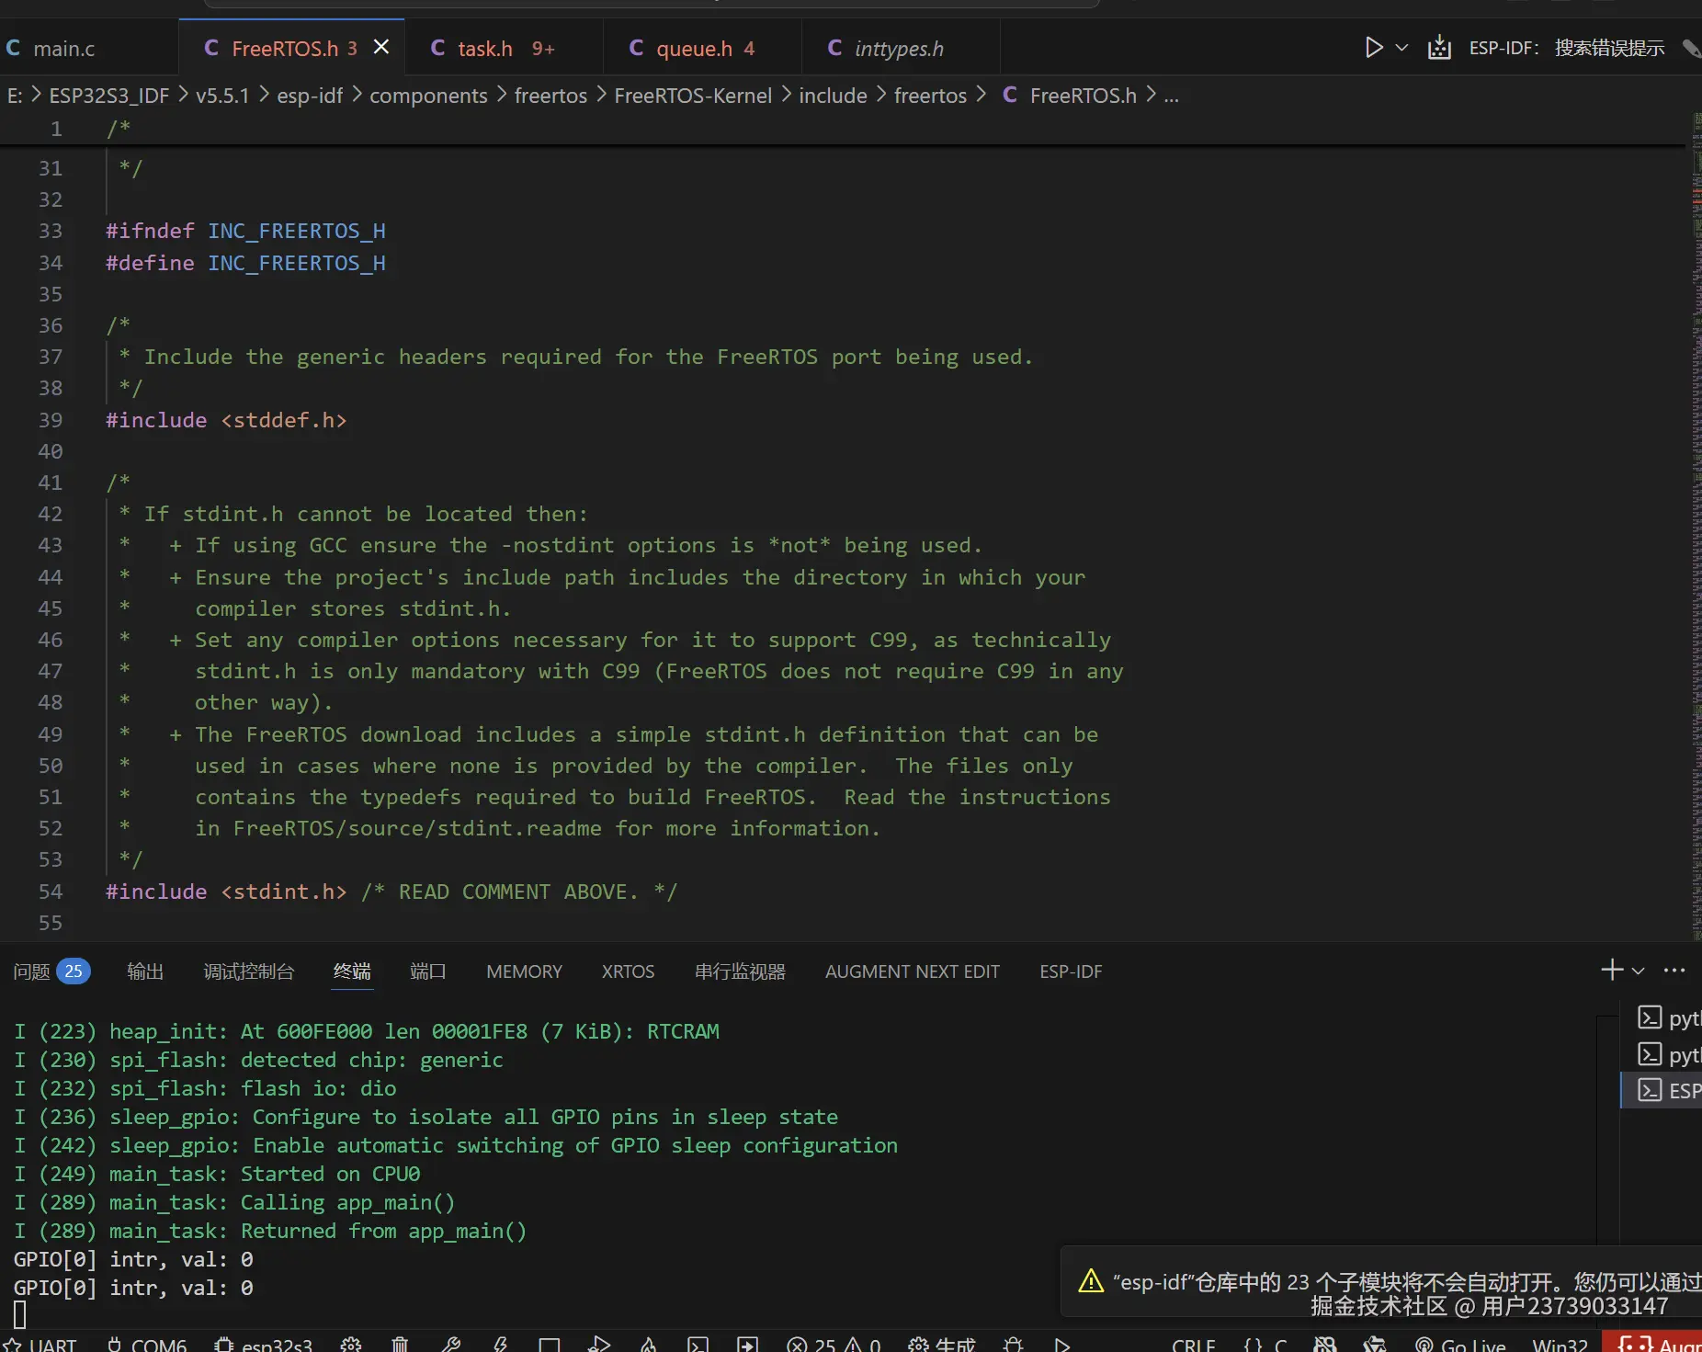Image resolution: width=1702 pixels, height=1352 pixels.
Task: Switch to the 串行监视器 panel tab
Action: [740, 971]
